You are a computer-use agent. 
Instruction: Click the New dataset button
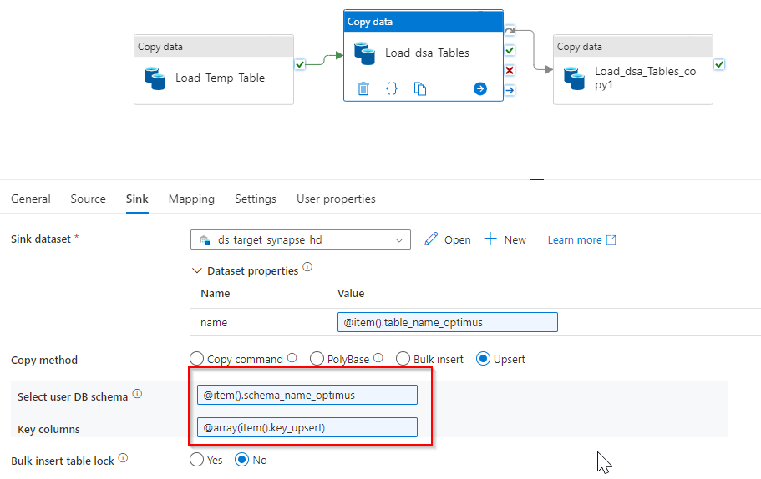pyautogui.click(x=505, y=239)
